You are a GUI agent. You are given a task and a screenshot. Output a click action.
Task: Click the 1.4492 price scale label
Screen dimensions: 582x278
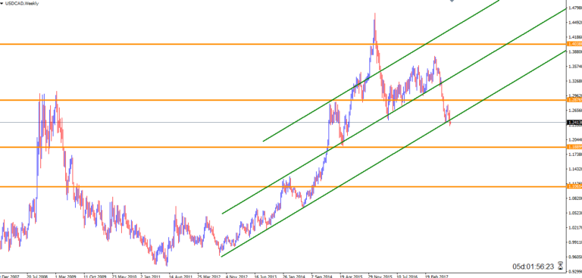(575, 22)
